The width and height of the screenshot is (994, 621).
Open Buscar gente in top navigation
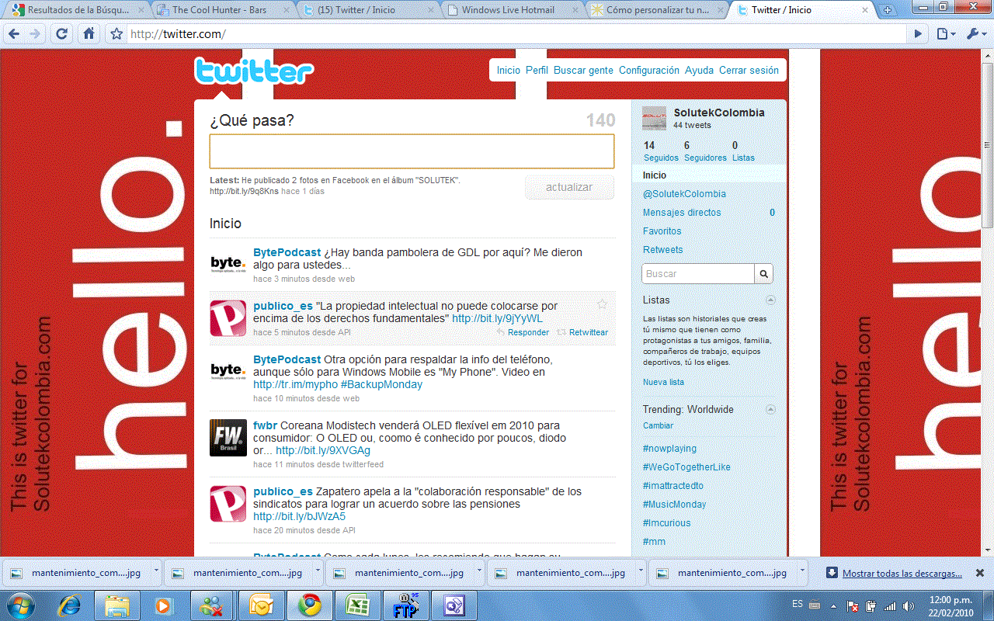[583, 70]
